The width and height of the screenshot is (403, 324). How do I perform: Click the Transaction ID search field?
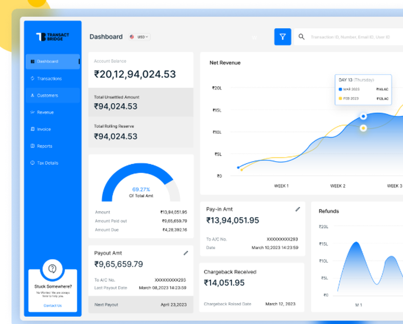[350, 37]
